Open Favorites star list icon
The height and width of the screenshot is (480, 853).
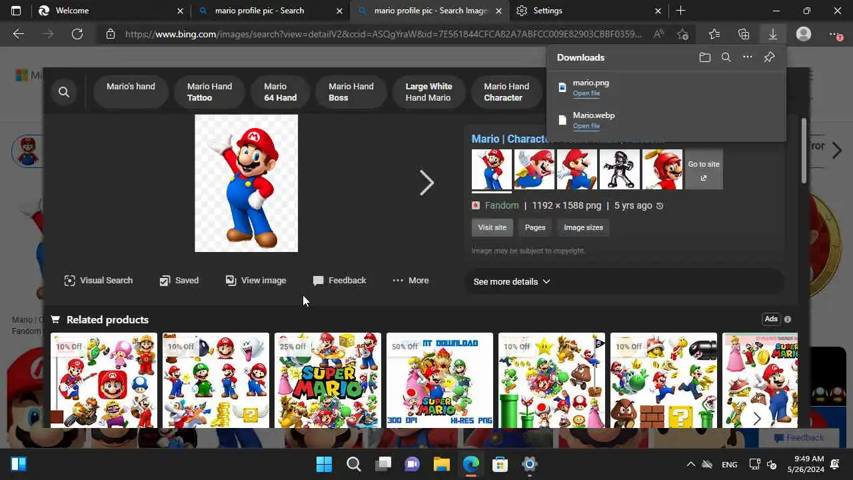714,34
